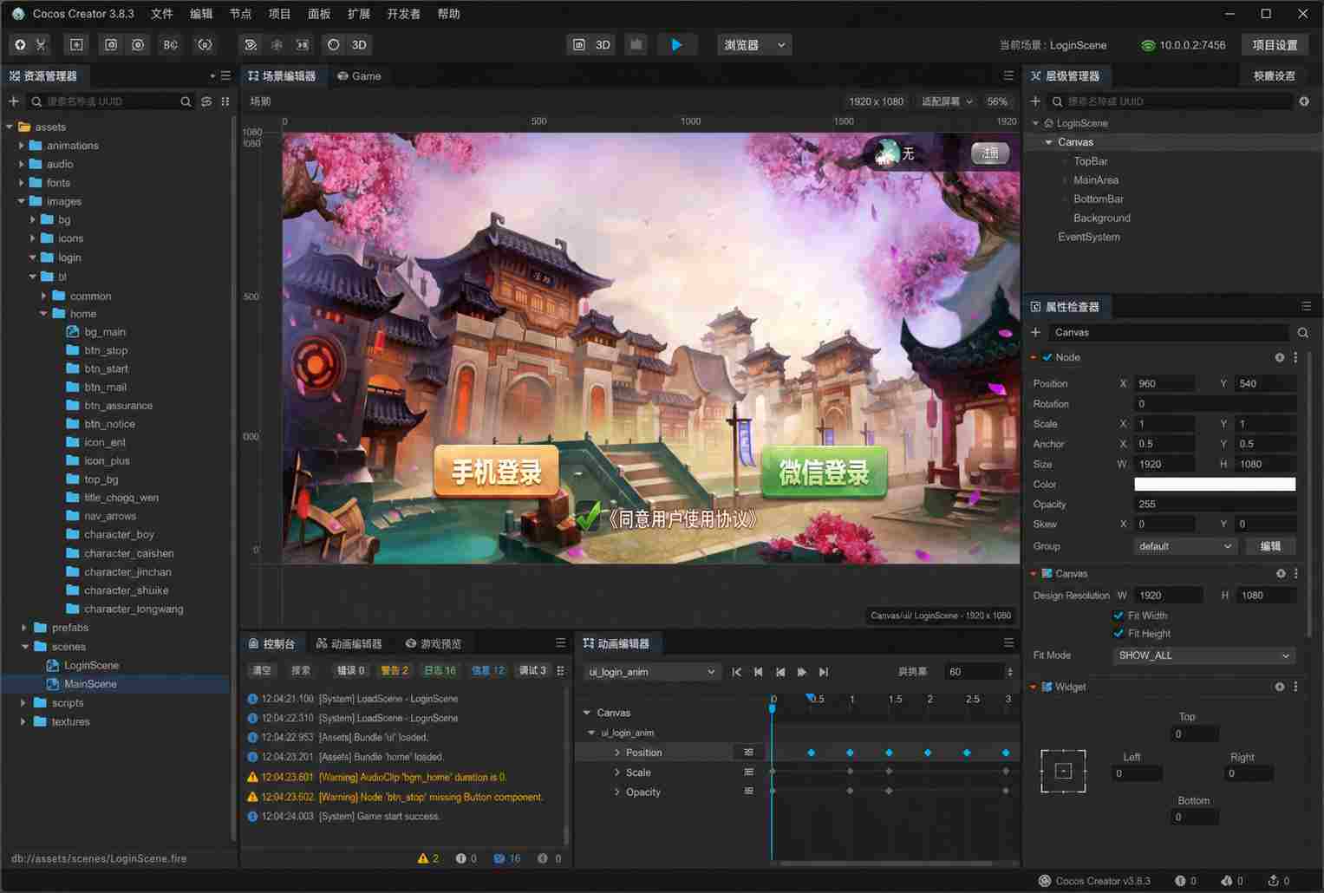Open the Node component three-dot menu
This screenshot has height=893, width=1324.
click(x=1296, y=357)
